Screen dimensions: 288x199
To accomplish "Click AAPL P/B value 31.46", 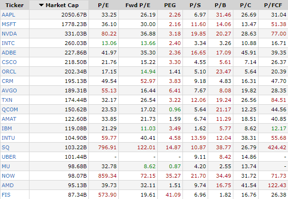I will click(223, 15).
